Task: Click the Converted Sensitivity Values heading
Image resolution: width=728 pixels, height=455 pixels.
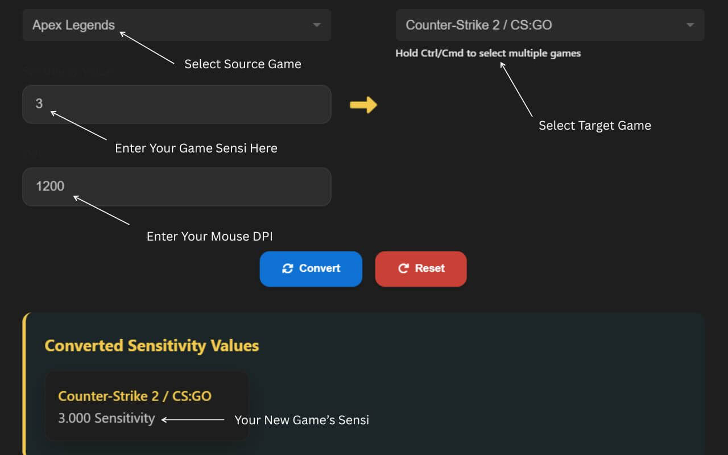Action: click(x=152, y=345)
